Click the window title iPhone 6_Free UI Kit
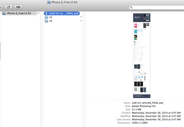This screenshot has width=184, height=127. click(x=64, y=2)
